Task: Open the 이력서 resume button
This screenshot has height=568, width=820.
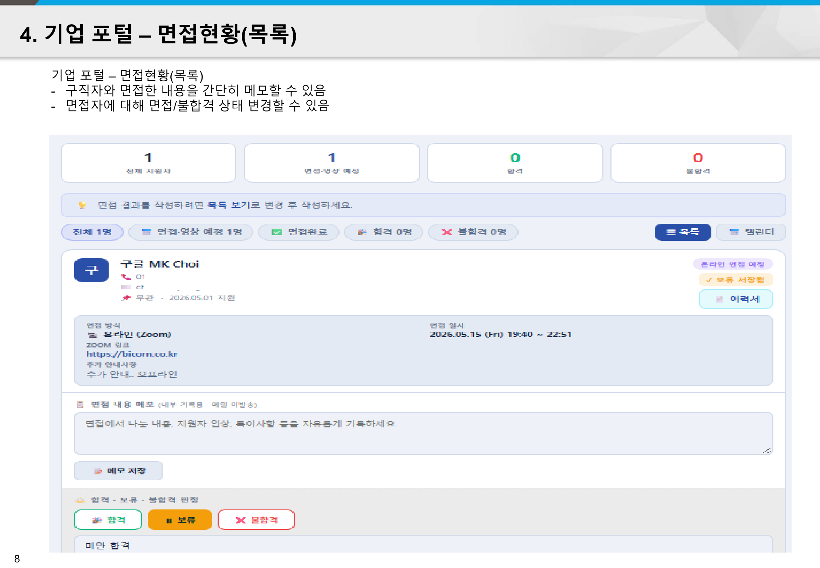Action: (736, 299)
